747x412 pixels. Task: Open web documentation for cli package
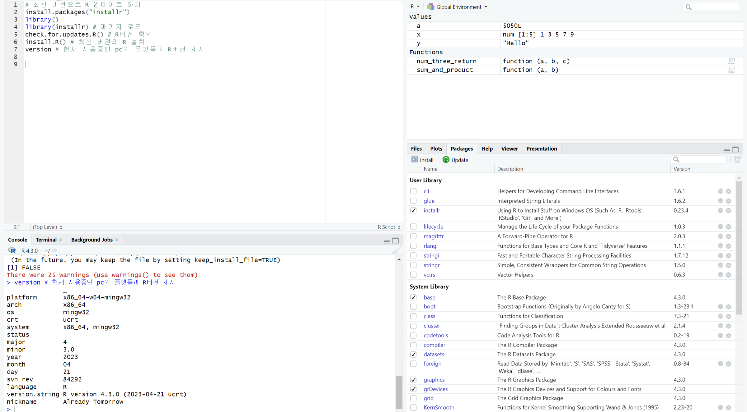point(721,191)
